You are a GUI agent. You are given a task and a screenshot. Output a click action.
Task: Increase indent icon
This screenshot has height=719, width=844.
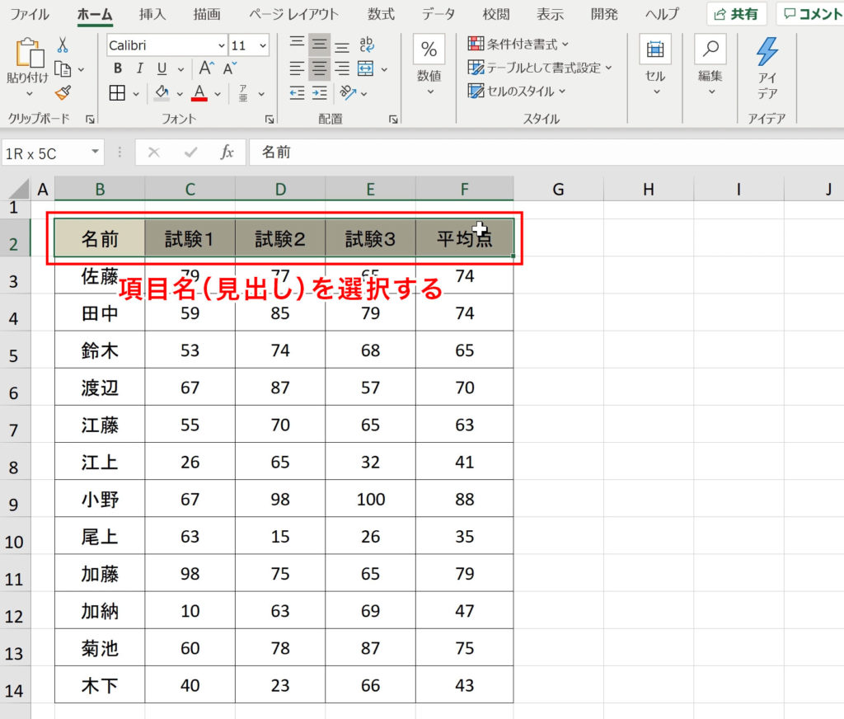(x=320, y=93)
